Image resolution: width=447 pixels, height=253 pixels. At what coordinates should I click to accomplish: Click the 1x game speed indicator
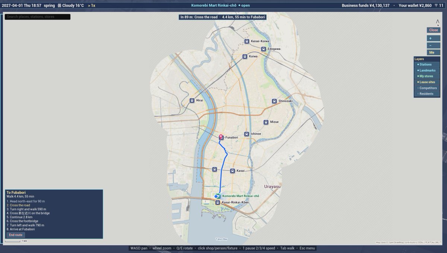92,6
